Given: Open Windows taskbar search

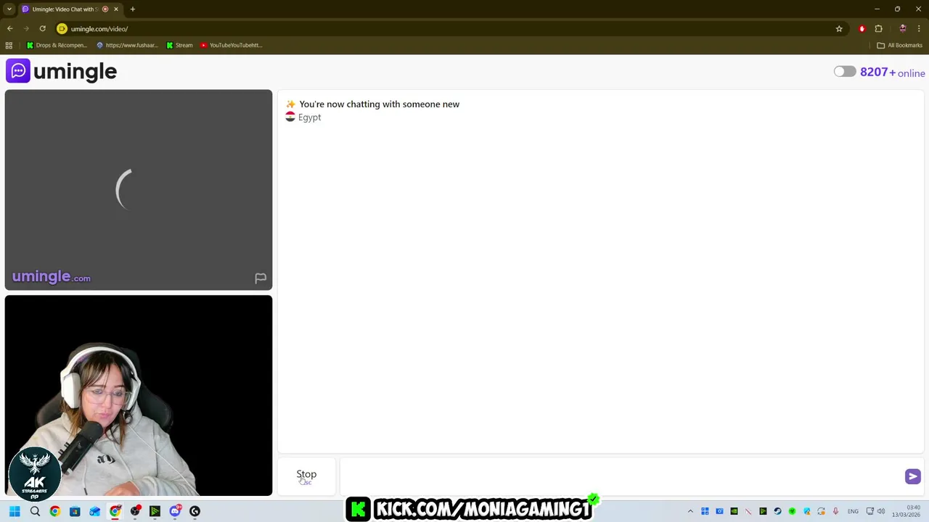Looking at the screenshot, I should pyautogui.click(x=35, y=511).
